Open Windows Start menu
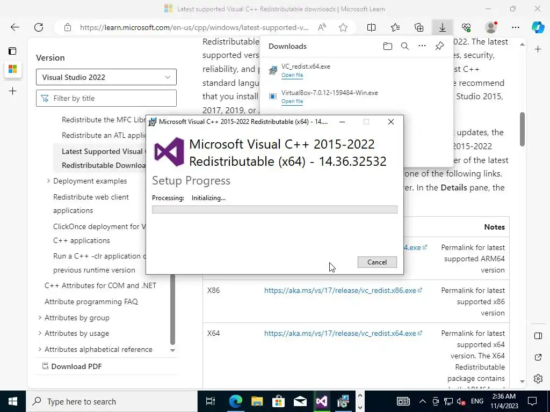 click(13, 401)
